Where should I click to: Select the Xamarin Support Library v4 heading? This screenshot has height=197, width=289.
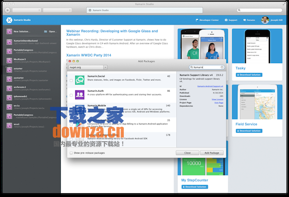[196, 75]
